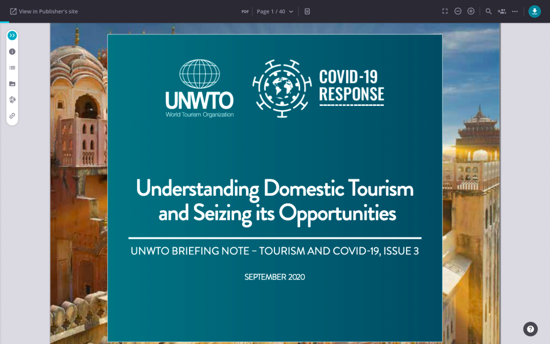Open the help question mark button
This screenshot has width=550, height=344.
coord(530,329)
